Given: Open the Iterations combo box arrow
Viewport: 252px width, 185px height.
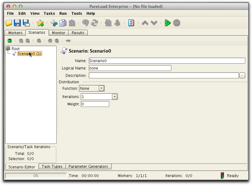Looking at the screenshot, I should tap(114, 96).
